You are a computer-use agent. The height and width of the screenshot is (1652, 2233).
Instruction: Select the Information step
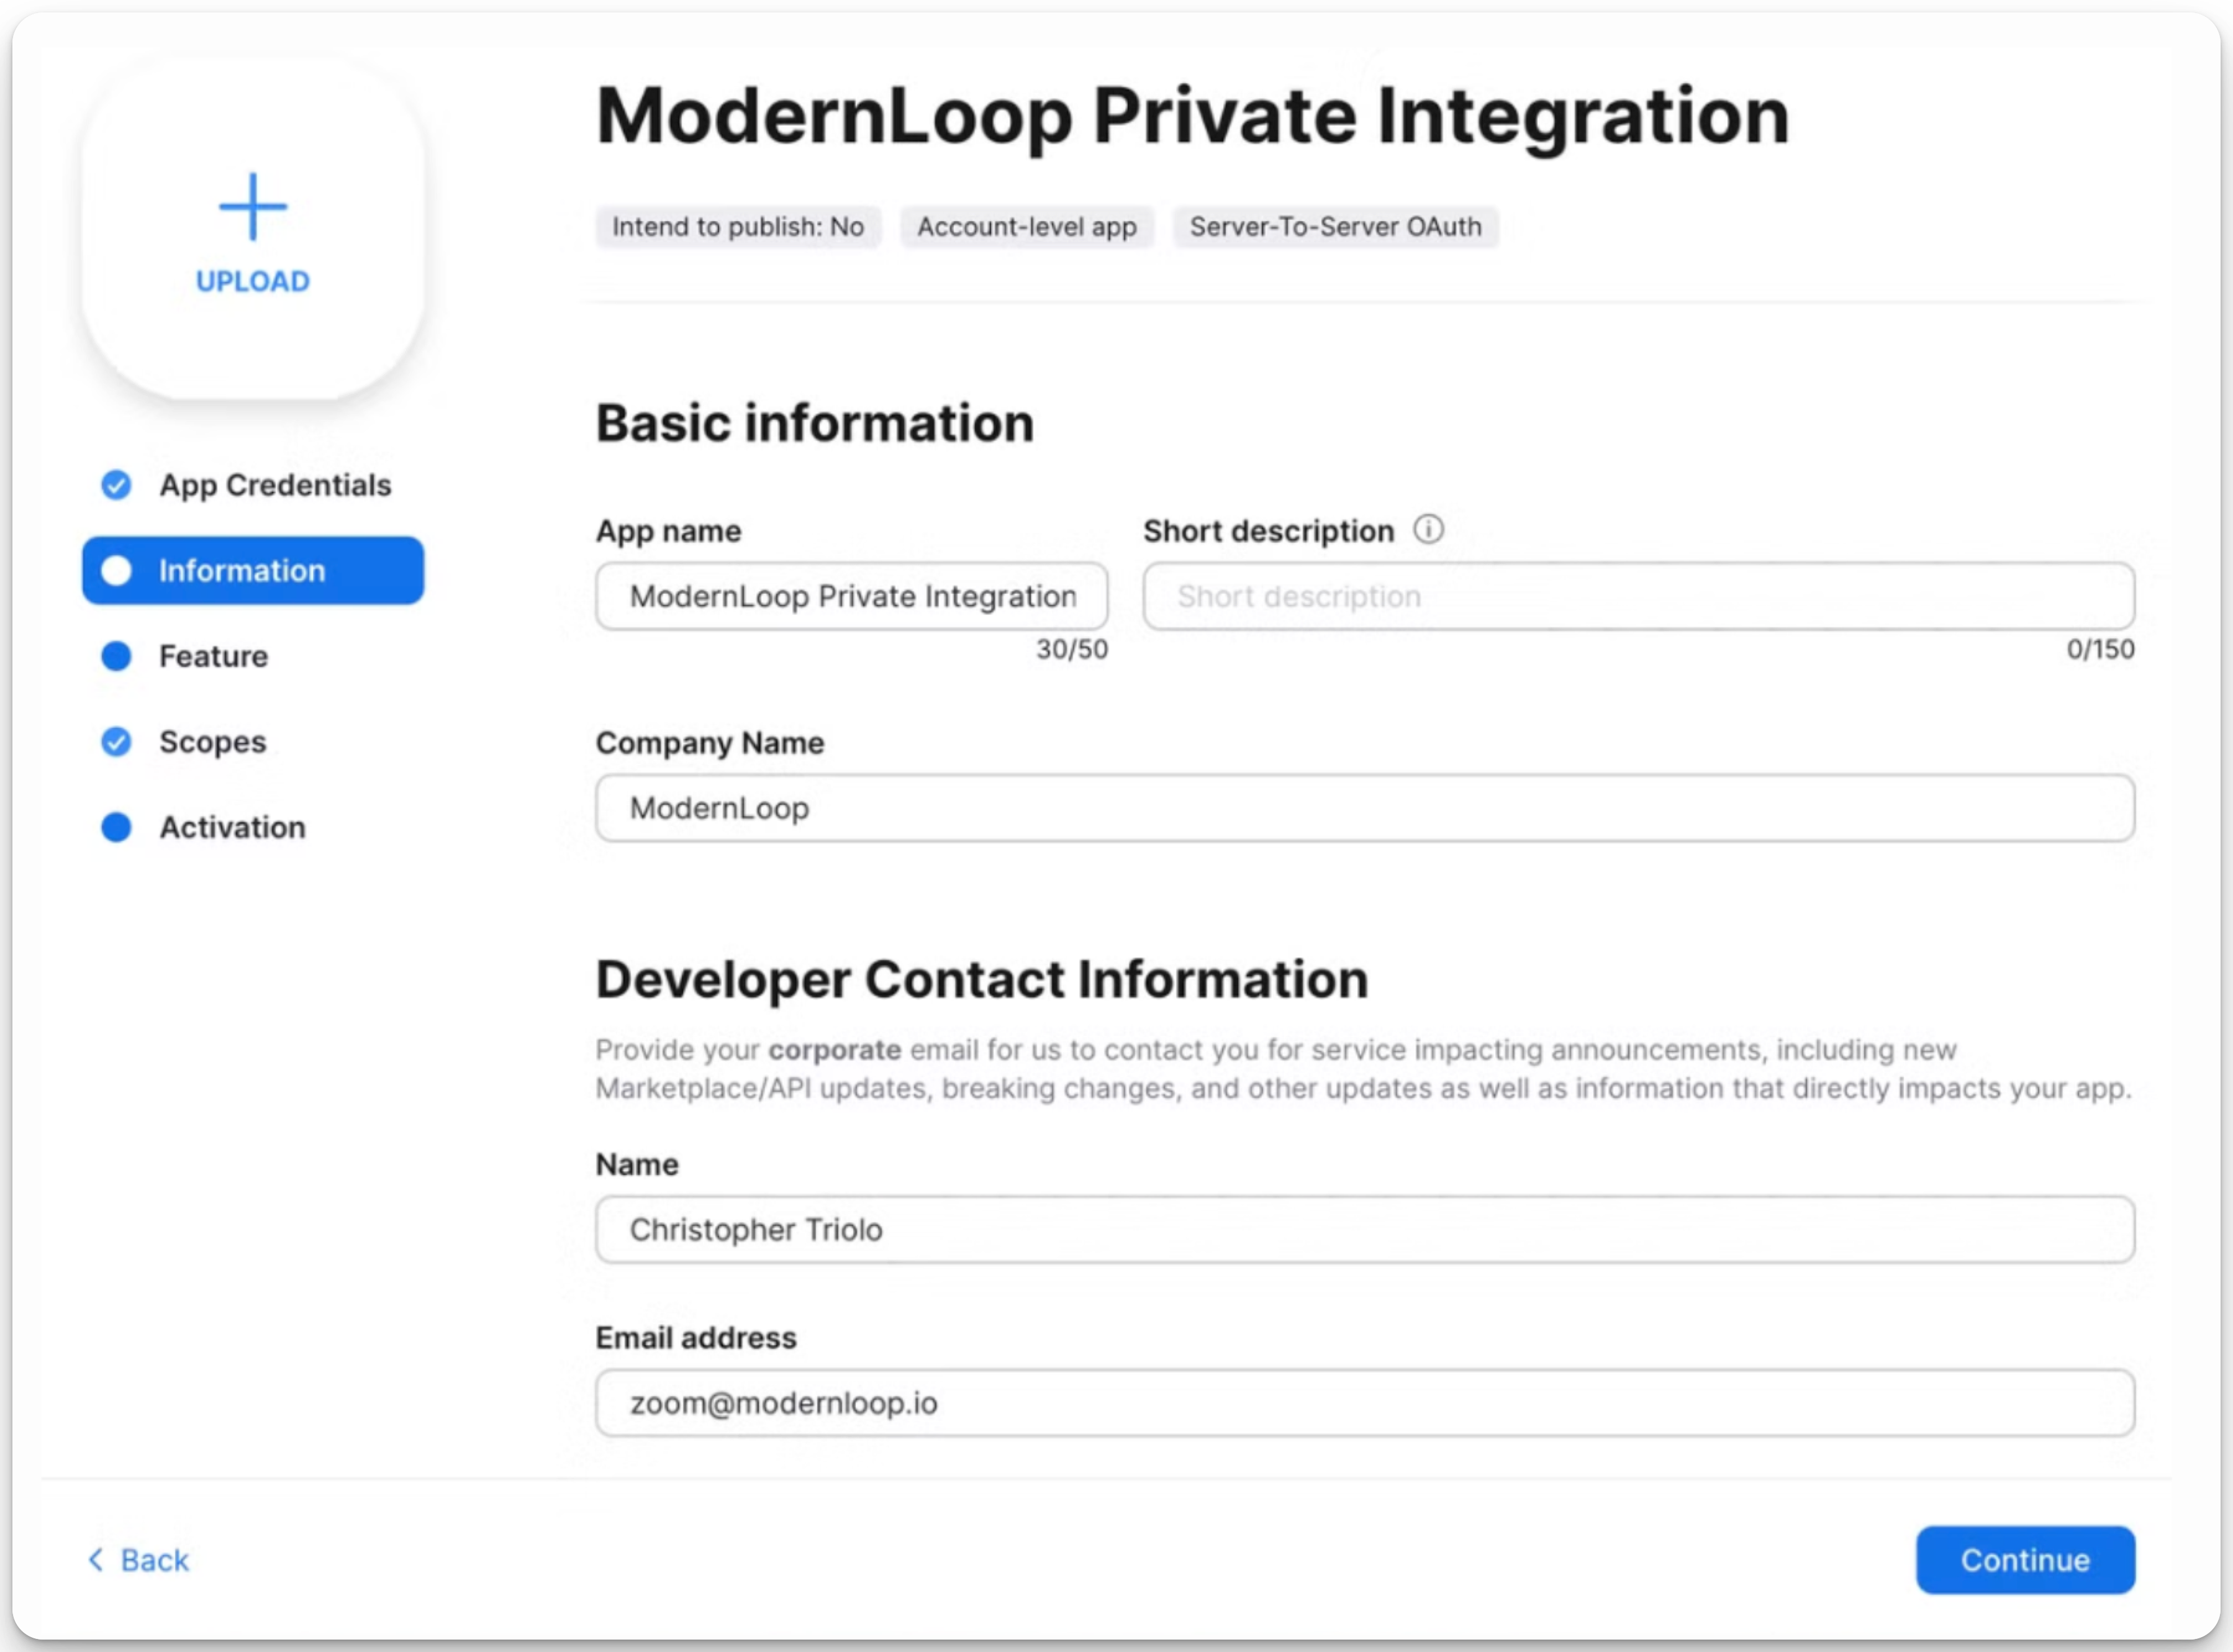253,570
